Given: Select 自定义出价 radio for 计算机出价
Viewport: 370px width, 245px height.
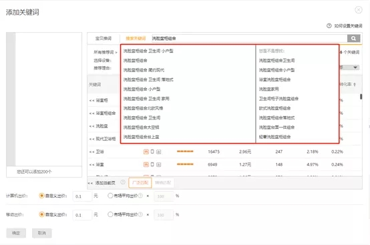Looking at the screenshot, I should click(42, 196).
